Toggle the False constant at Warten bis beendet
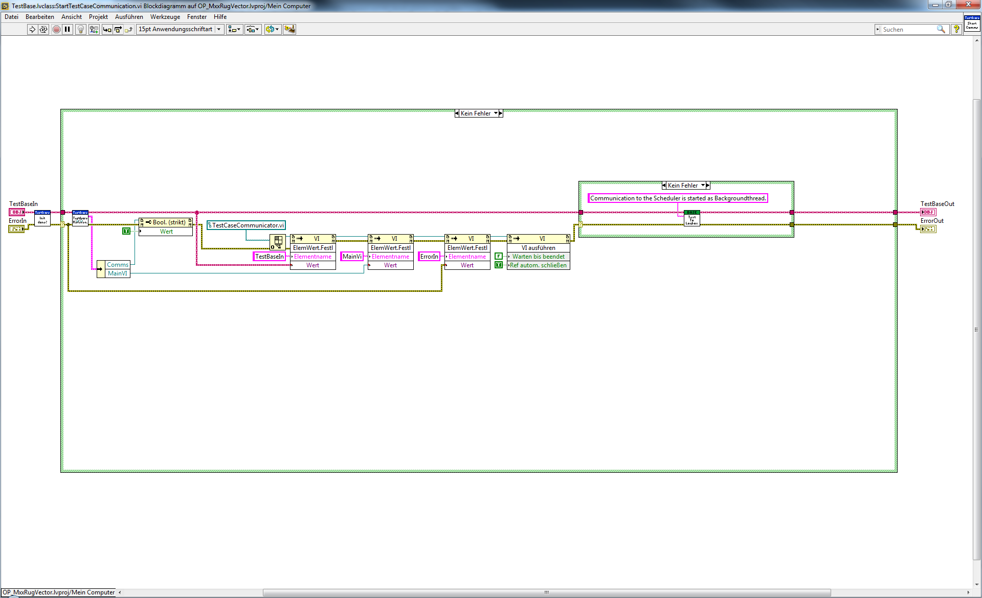The image size is (982, 598). 499,257
